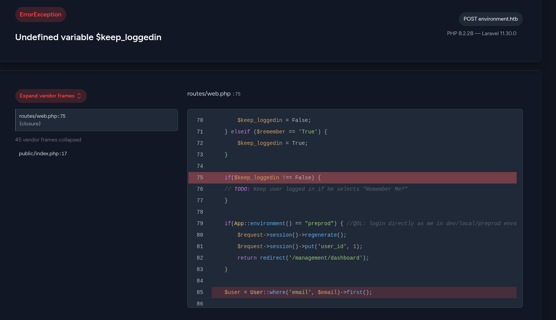Viewport: 556px width, 320px height.
Task: Click the PHP 8.2.28 — Laravel 11.30.0 version text
Action: pos(481,33)
